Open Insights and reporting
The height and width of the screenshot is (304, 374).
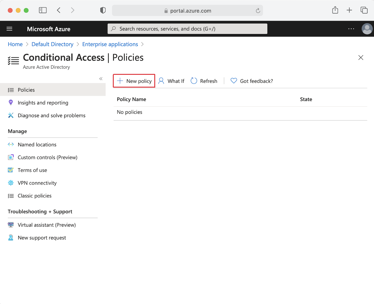43,102
